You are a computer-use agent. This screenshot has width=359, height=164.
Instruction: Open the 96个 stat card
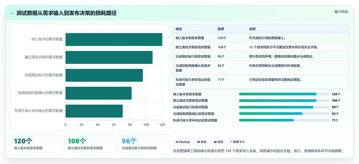pos(144,144)
